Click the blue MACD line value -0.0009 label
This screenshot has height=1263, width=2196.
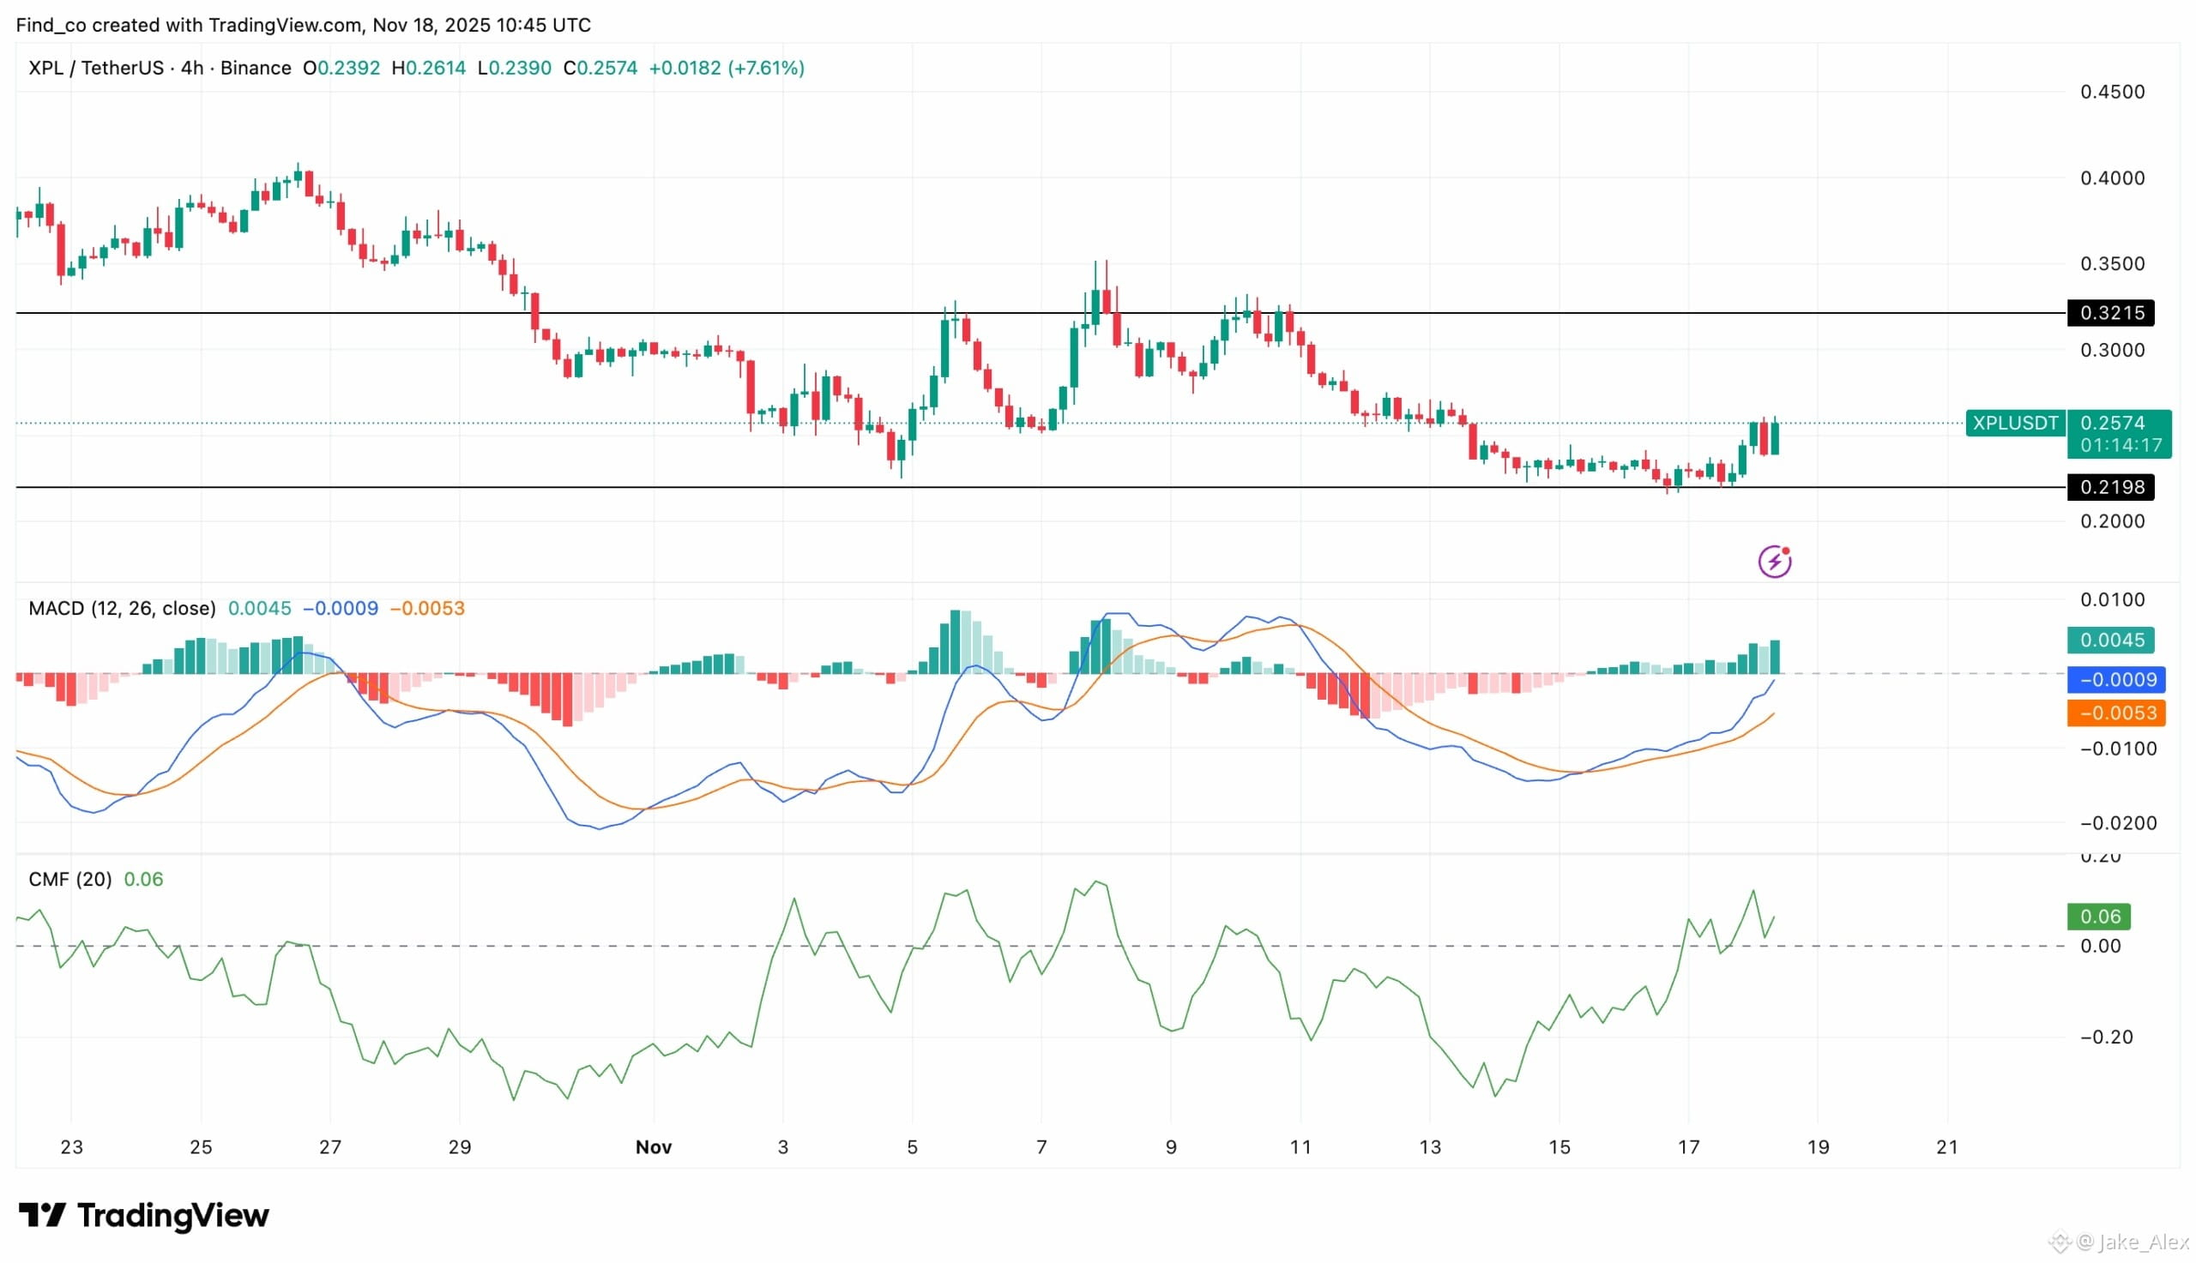2115,679
